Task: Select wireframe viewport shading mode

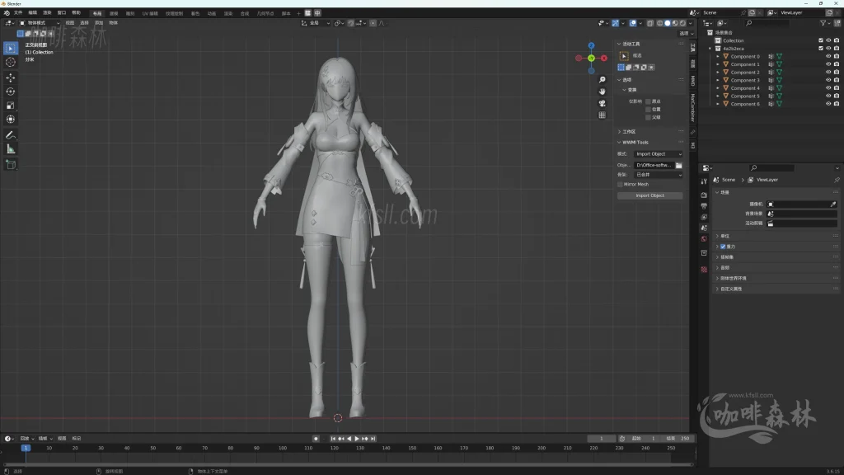Action: click(x=660, y=23)
